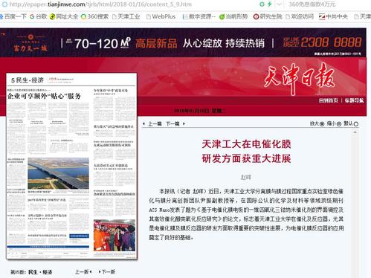Select the 缩小 shrink text radio
The height and width of the screenshot is (278, 371).
pos(339,124)
